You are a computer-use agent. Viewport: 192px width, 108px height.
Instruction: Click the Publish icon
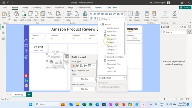tap(174, 15)
